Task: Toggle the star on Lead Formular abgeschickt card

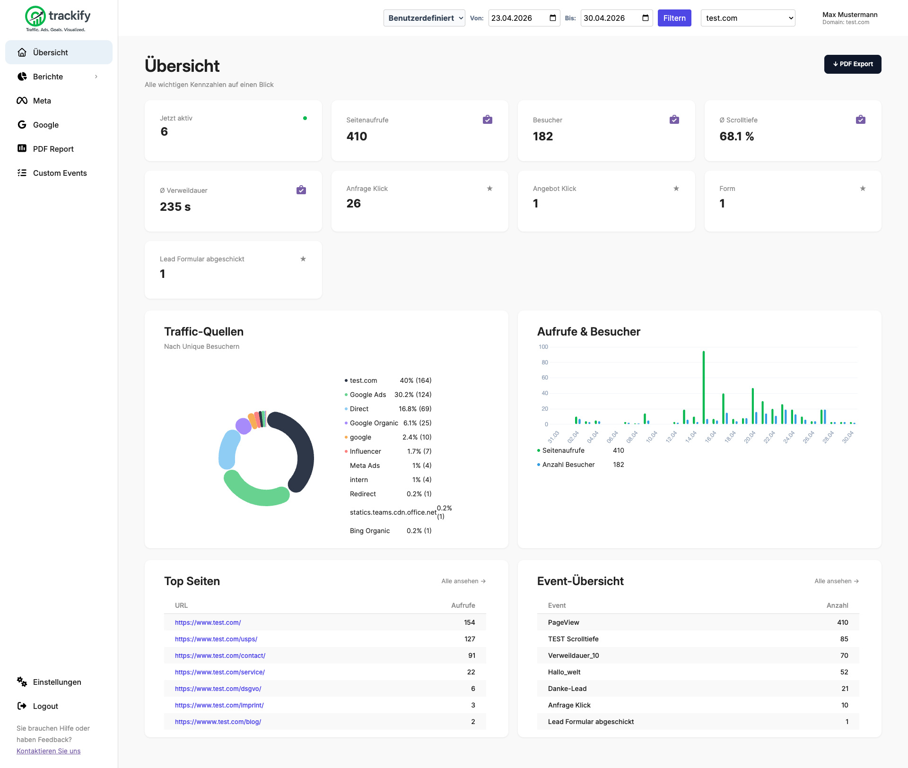Action: (x=303, y=259)
